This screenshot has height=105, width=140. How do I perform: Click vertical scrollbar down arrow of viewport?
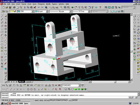pyautogui.click(x=131, y=80)
